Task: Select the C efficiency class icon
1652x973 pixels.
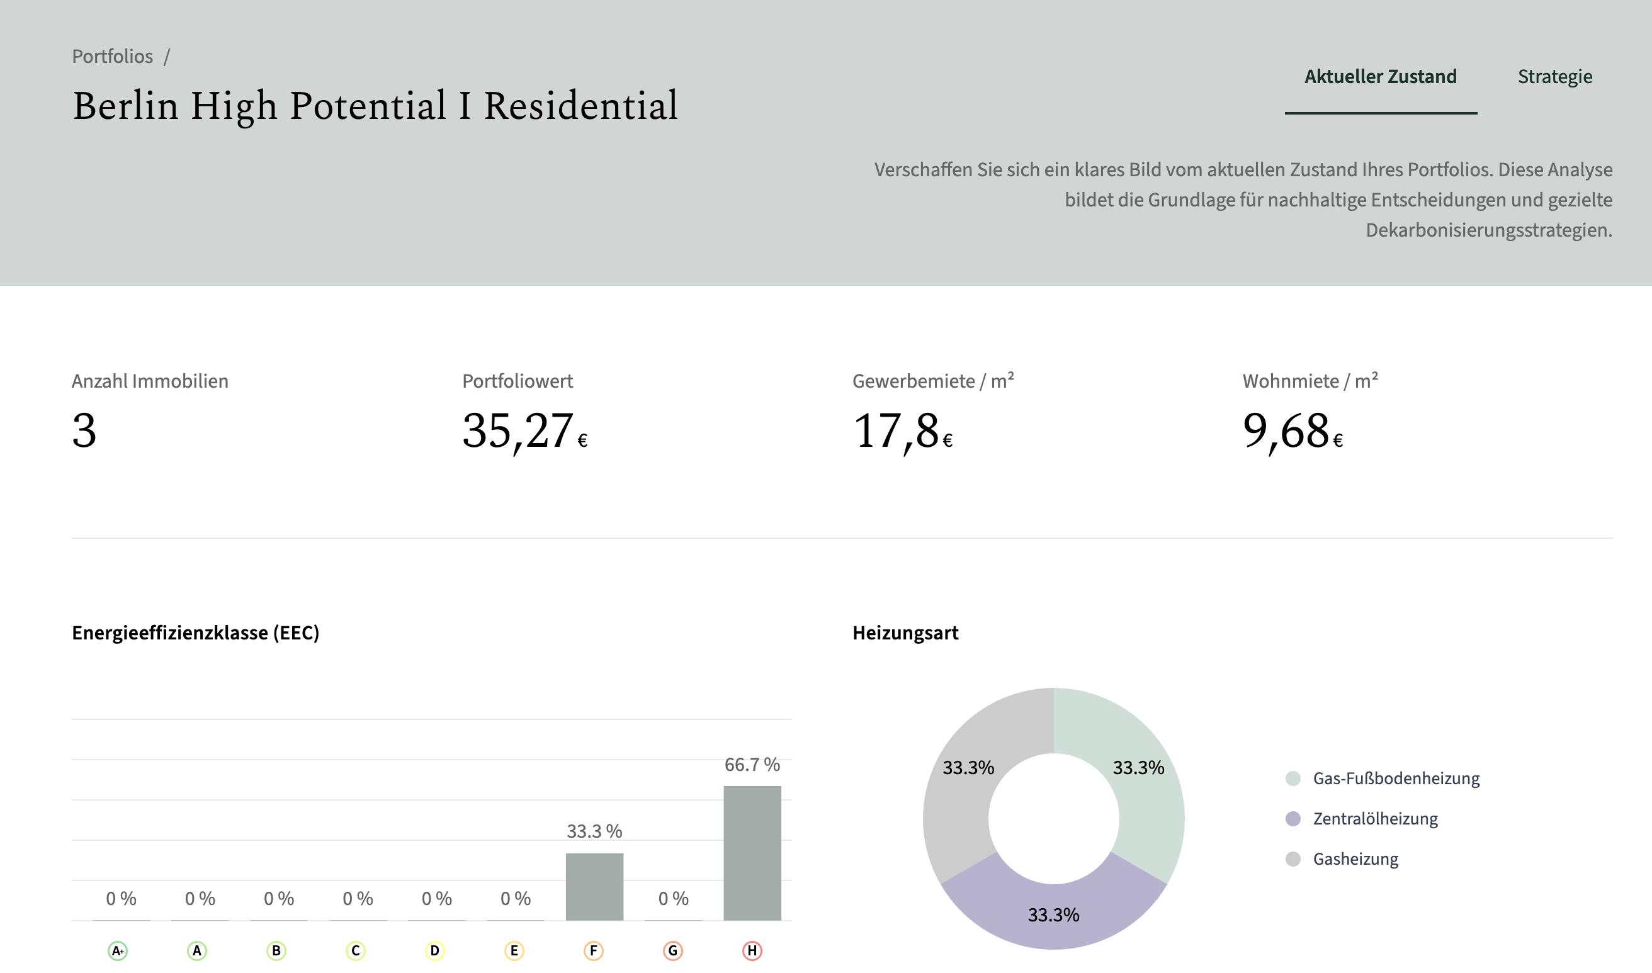Action: coord(356,951)
